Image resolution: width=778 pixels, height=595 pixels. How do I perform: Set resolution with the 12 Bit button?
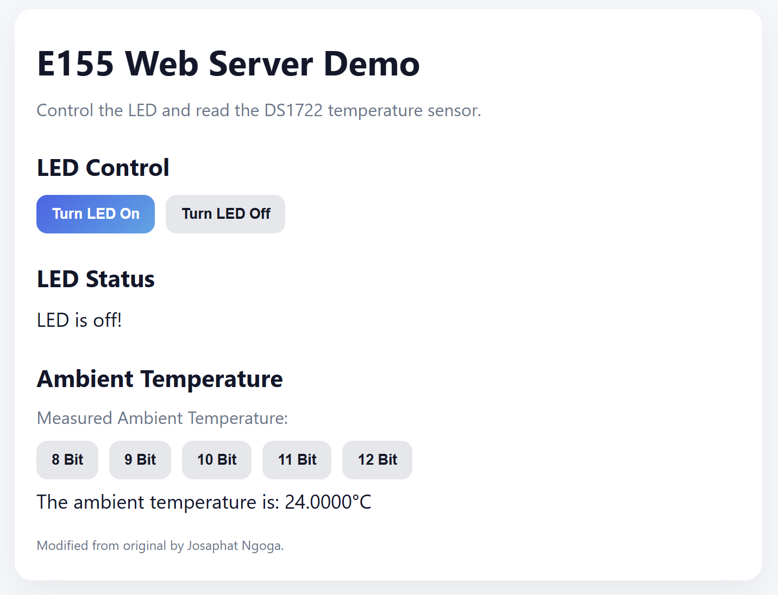click(x=377, y=460)
